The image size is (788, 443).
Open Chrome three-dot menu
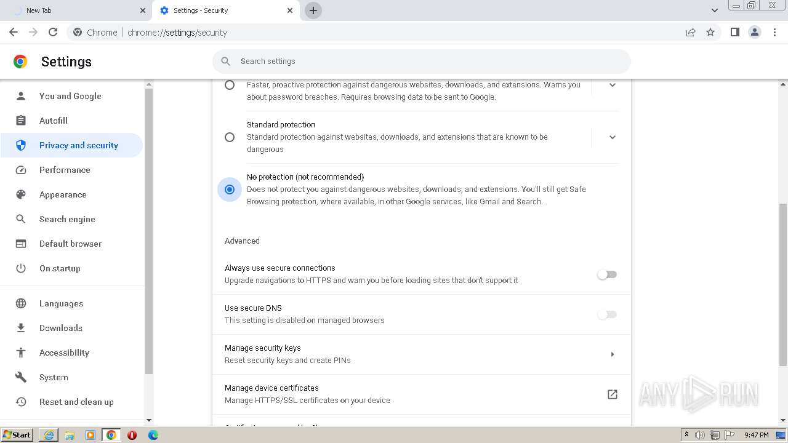pyautogui.click(x=775, y=32)
